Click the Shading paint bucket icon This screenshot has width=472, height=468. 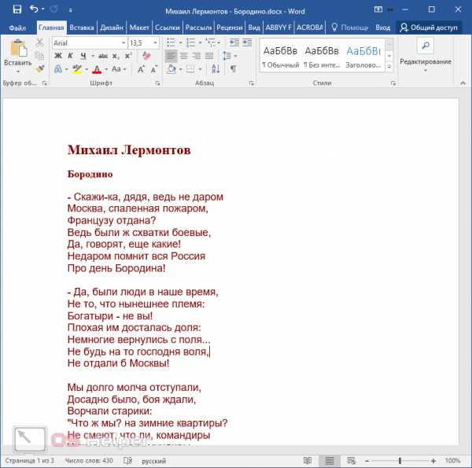click(x=171, y=69)
